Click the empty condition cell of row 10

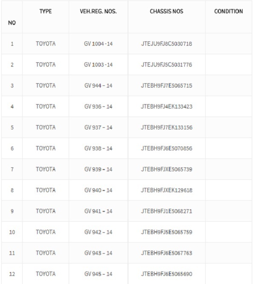[229, 232]
